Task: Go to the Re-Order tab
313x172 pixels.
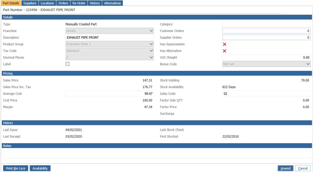Action: pyautogui.click(x=79, y=3)
